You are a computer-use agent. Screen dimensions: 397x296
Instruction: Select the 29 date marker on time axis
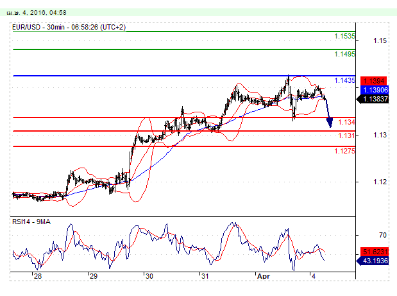[93, 275]
